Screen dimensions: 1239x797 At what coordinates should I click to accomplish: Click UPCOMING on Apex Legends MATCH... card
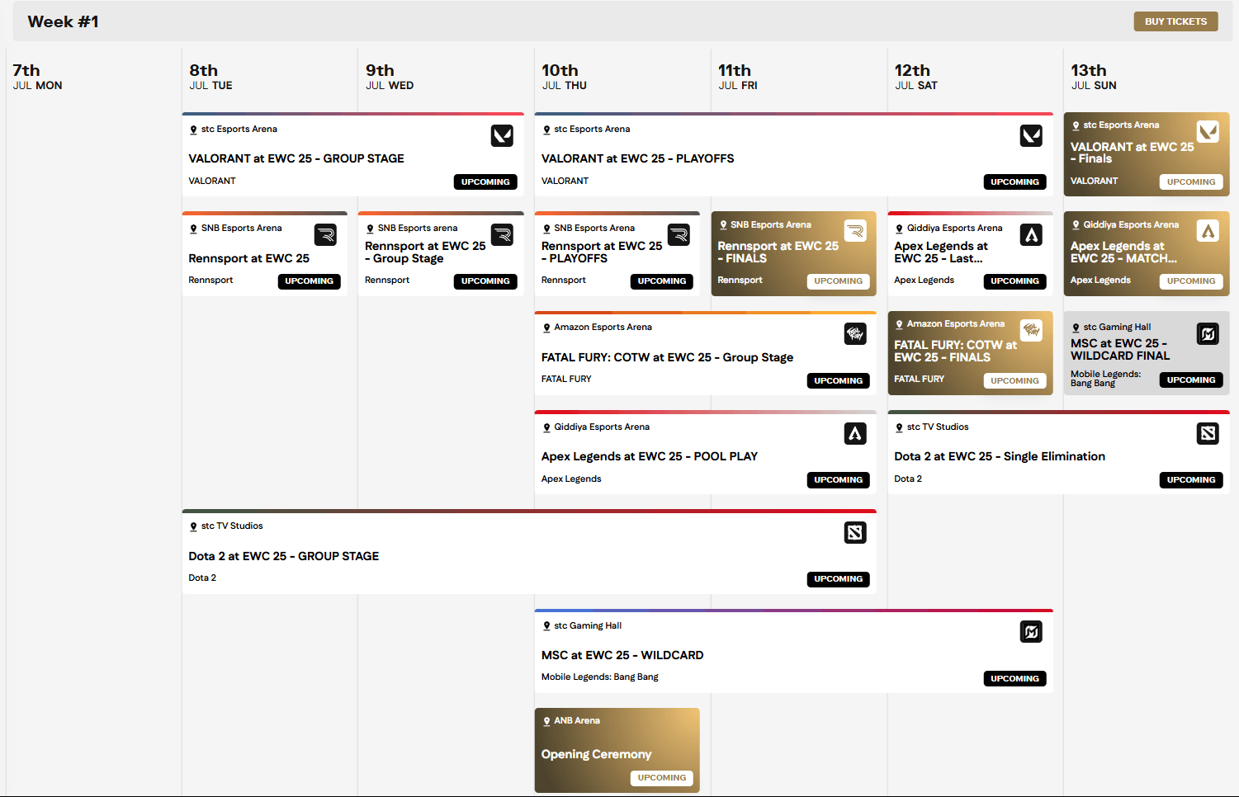[1191, 281]
